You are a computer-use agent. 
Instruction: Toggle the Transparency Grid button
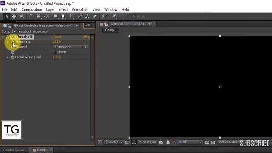coord(213,142)
